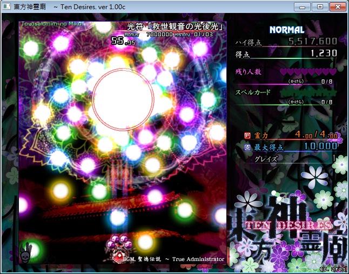Click the 得点 score label
Image resolution: width=349 pixels, height=274 pixels.
[x=243, y=54]
